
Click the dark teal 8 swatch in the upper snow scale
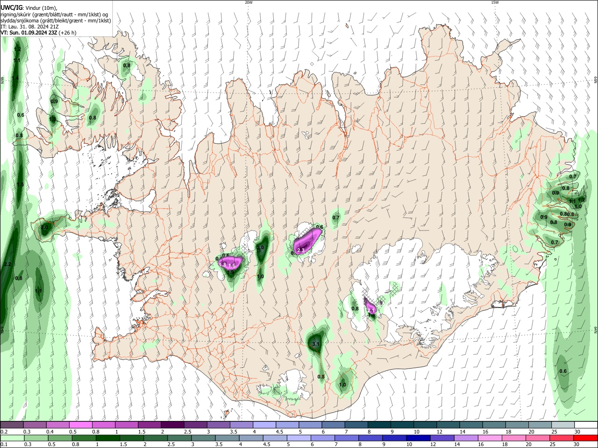point(379,425)
